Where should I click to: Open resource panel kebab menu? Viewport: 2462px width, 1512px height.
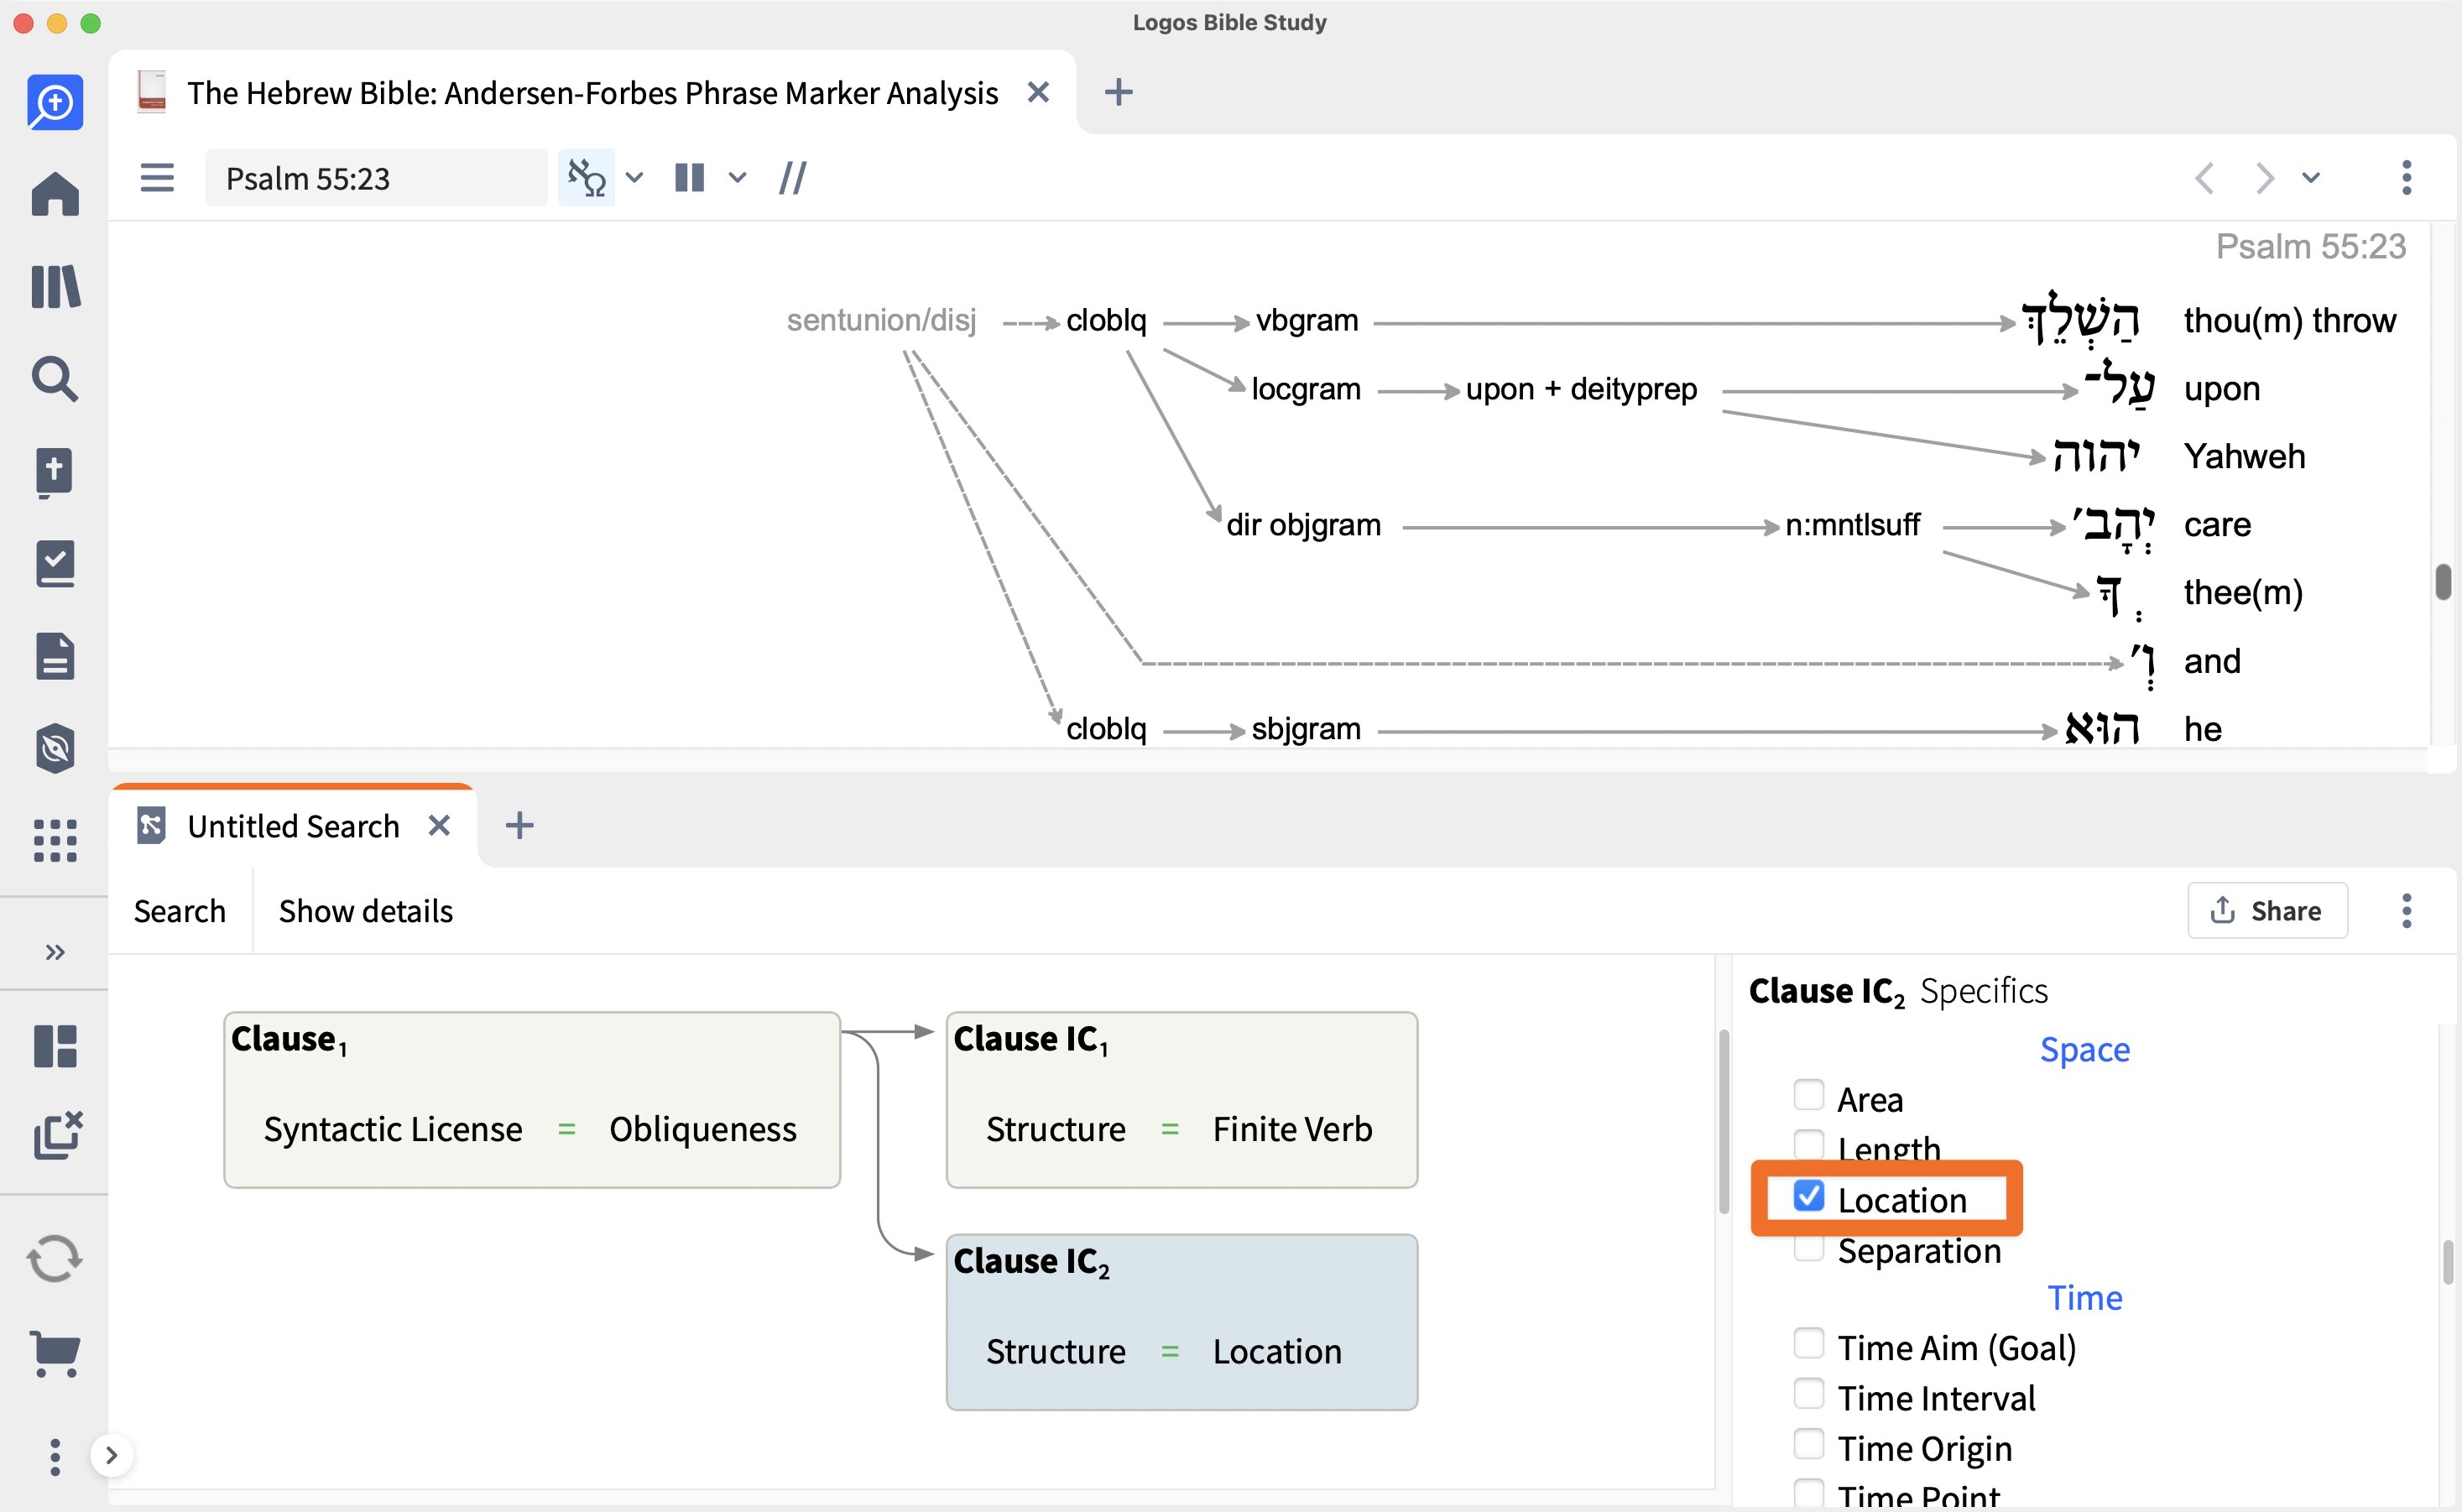coord(2406,178)
